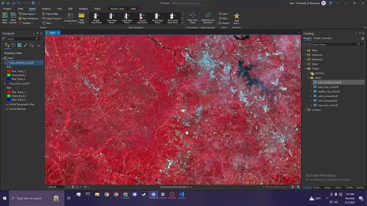Viewport: 367px width, 206px height.
Task: Expand the Databases node in Catalog
Action: coord(306,60)
